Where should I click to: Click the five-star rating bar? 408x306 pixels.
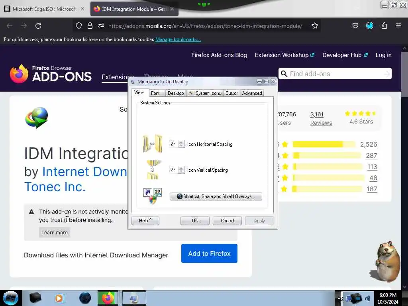point(324,144)
